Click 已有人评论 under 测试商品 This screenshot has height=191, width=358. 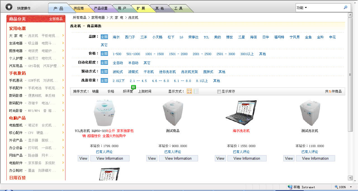point(173,152)
